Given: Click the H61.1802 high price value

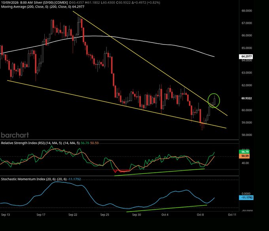Looking at the screenshot, I should pos(93,3).
